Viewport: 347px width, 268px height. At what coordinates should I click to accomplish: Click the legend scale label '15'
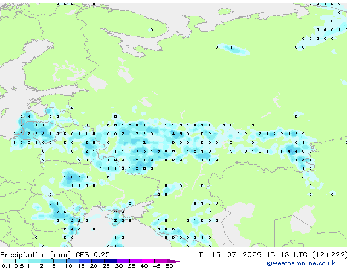click(81, 266)
